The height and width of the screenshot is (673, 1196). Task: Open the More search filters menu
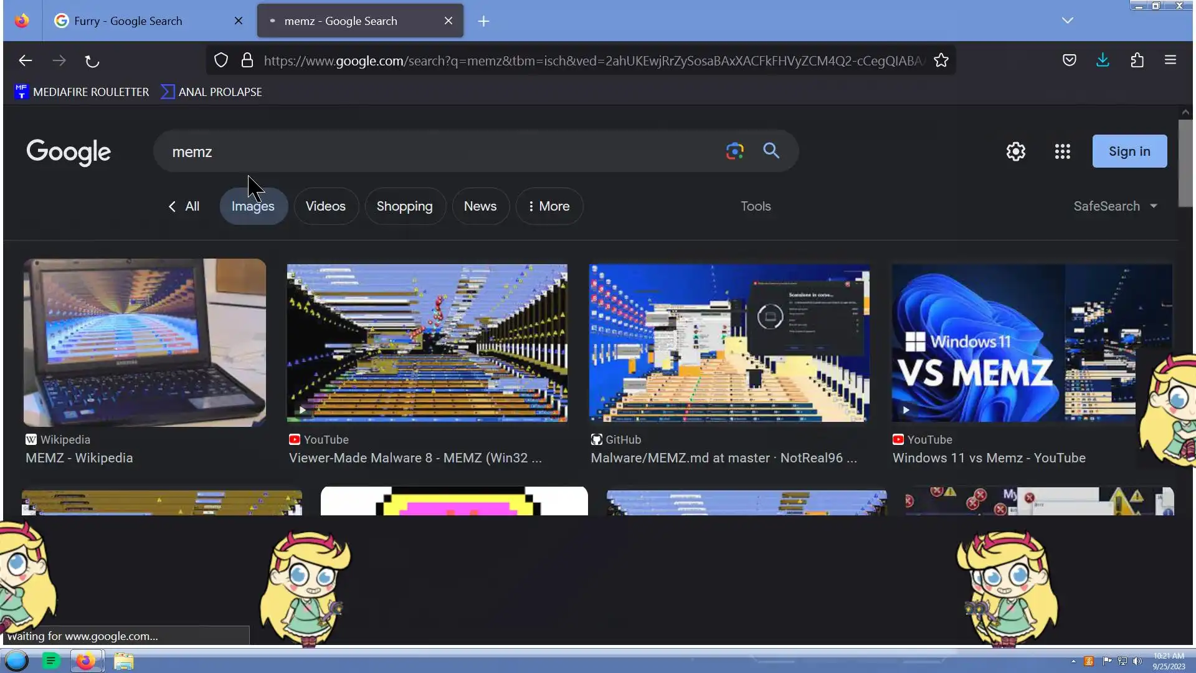[x=549, y=206]
